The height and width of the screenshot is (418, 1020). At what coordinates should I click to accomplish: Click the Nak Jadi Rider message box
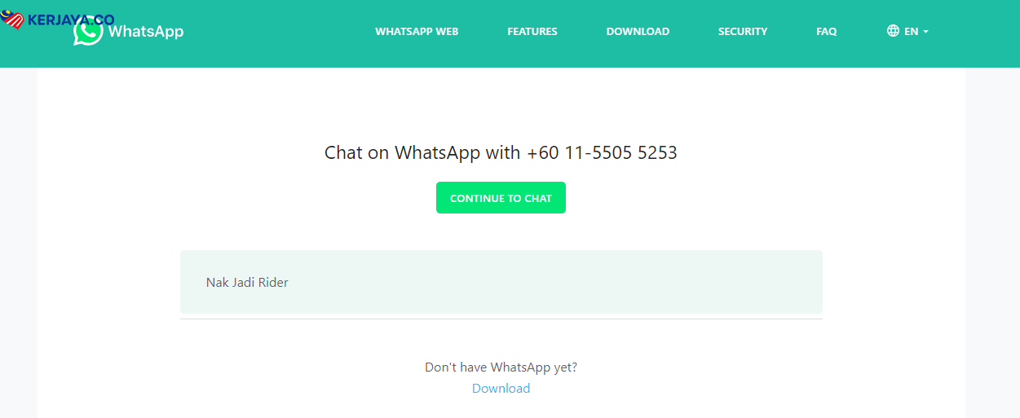[x=501, y=282]
